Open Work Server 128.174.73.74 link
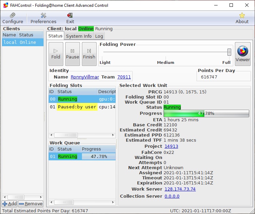This screenshot has width=255, height=214. coord(180,189)
